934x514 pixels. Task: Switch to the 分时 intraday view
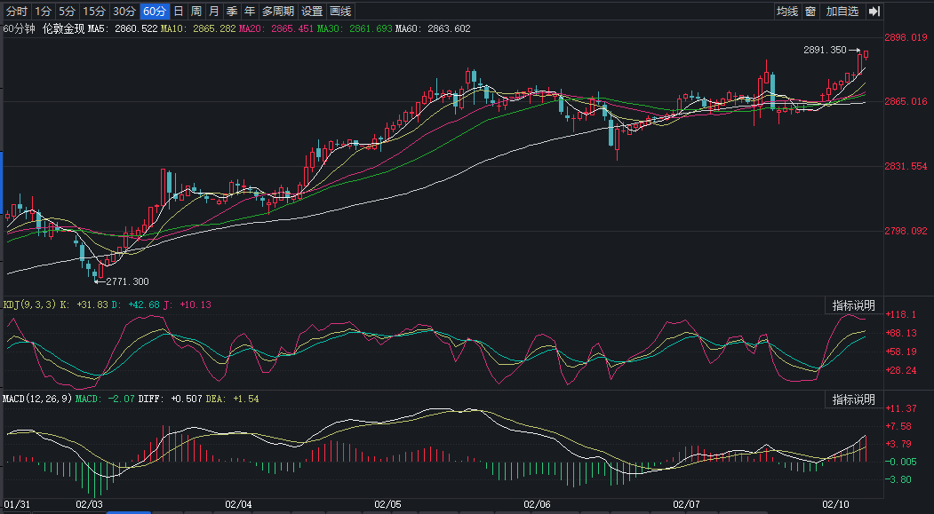click(x=17, y=11)
